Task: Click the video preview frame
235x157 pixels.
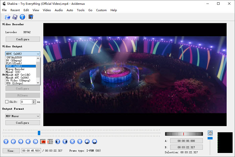Action: [135, 74]
